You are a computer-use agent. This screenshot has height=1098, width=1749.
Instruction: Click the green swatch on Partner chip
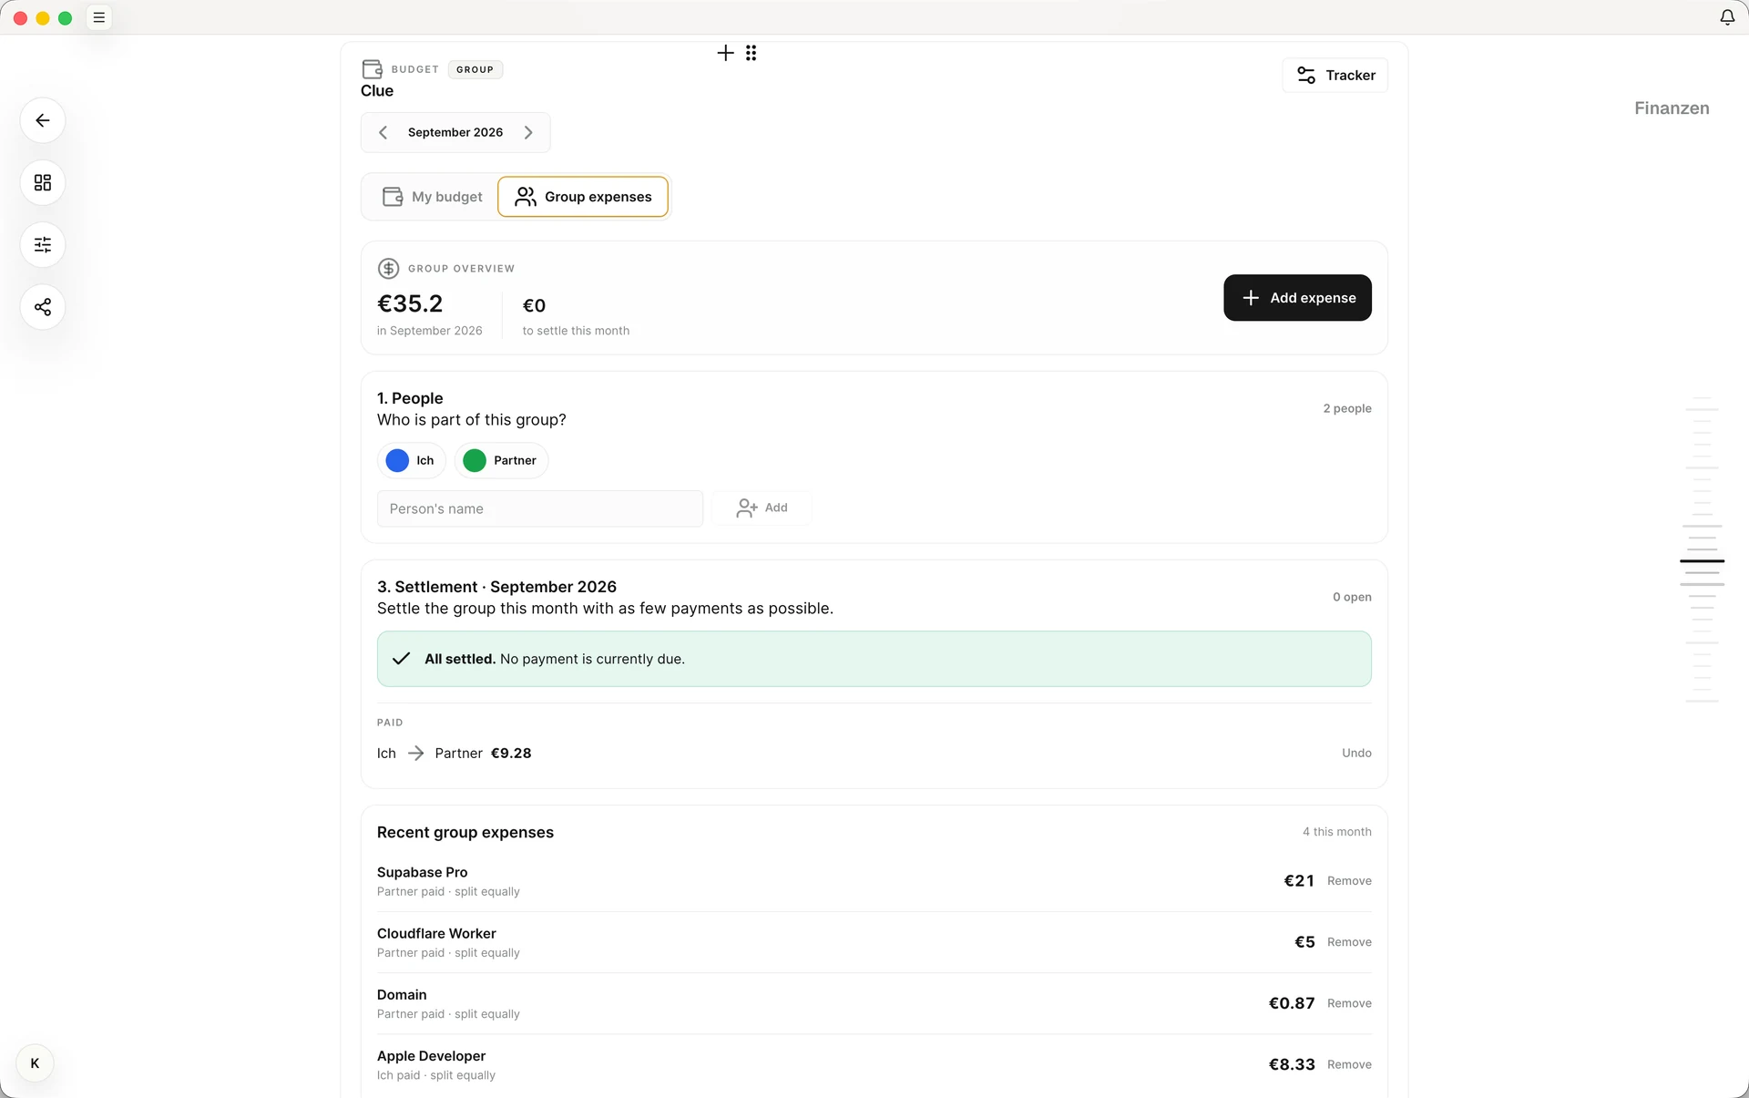click(x=475, y=460)
